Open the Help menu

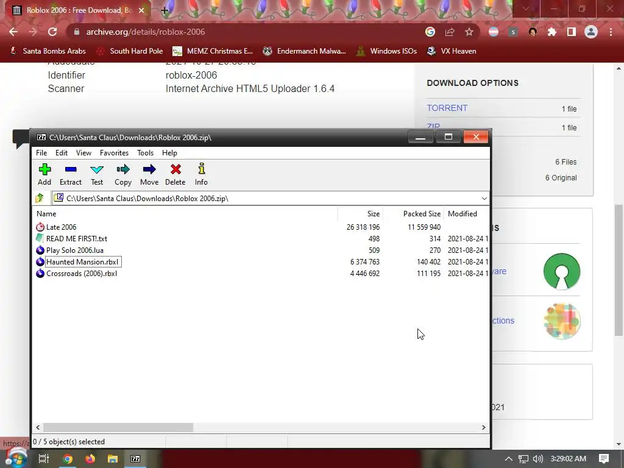coord(169,153)
